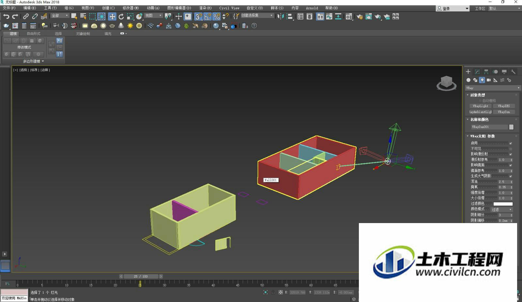Toggle the 影响镜面 checkbox
Viewport: 522px width, 302px height.
tap(511, 165)
